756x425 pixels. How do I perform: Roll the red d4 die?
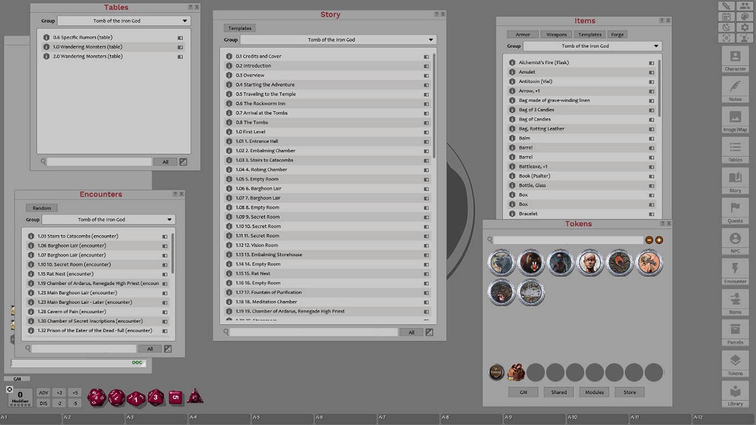tap(195, 397)
